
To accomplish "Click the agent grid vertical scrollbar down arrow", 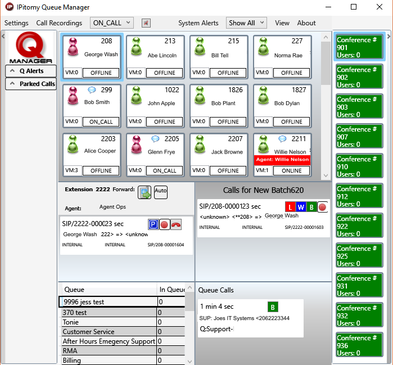I will pyautogui.click(x=325, y=175).
